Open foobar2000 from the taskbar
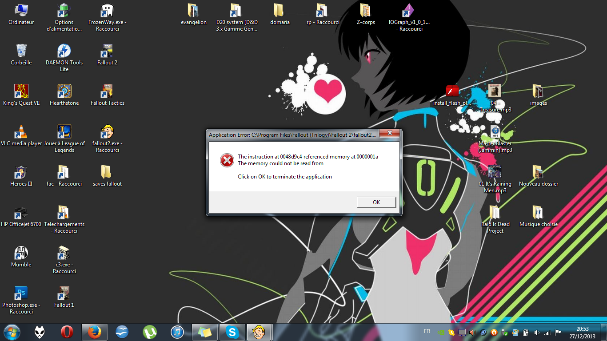Viewport: 607px width, 341px height. click(40, 332)
